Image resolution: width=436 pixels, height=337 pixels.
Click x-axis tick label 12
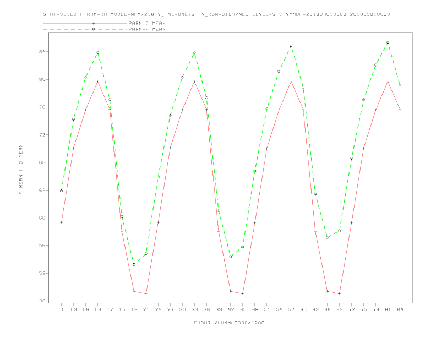click(x=110, y=309)
